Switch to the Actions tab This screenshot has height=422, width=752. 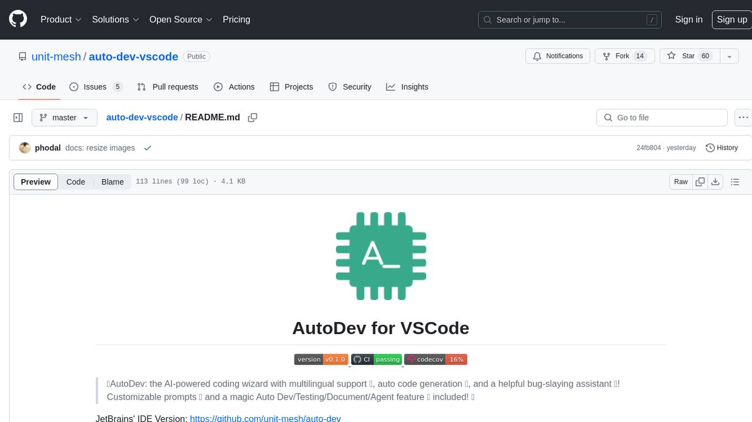[x=234, y=87]
